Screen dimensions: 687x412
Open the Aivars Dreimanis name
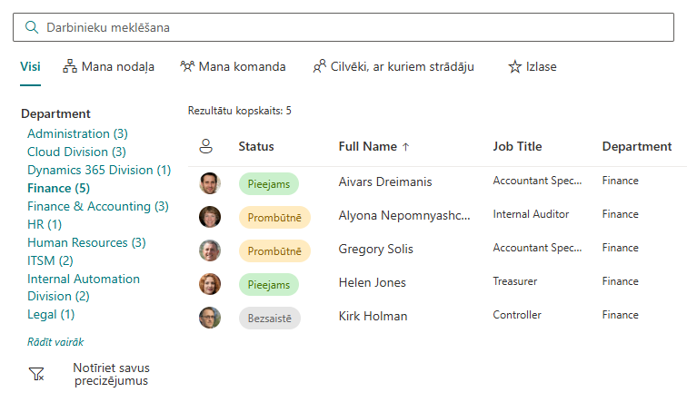tap(385, 181)
